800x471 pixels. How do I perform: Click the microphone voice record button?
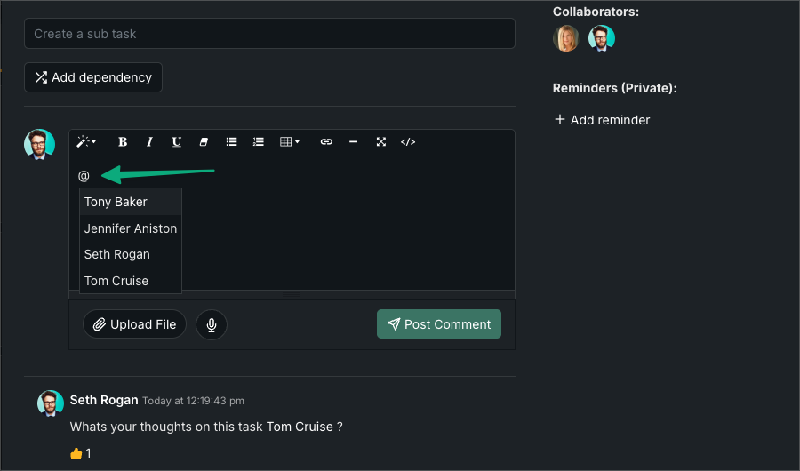[212, 324]
